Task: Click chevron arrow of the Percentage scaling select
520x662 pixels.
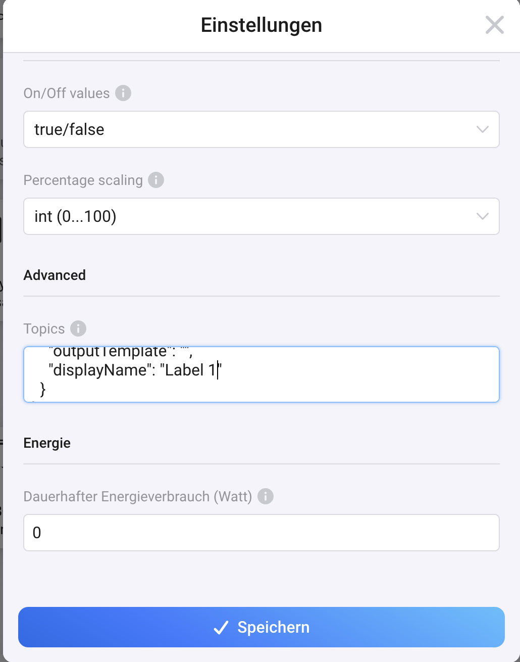Action: click(482, 216)
